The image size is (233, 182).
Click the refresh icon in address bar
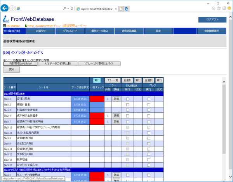click(72, 8)
